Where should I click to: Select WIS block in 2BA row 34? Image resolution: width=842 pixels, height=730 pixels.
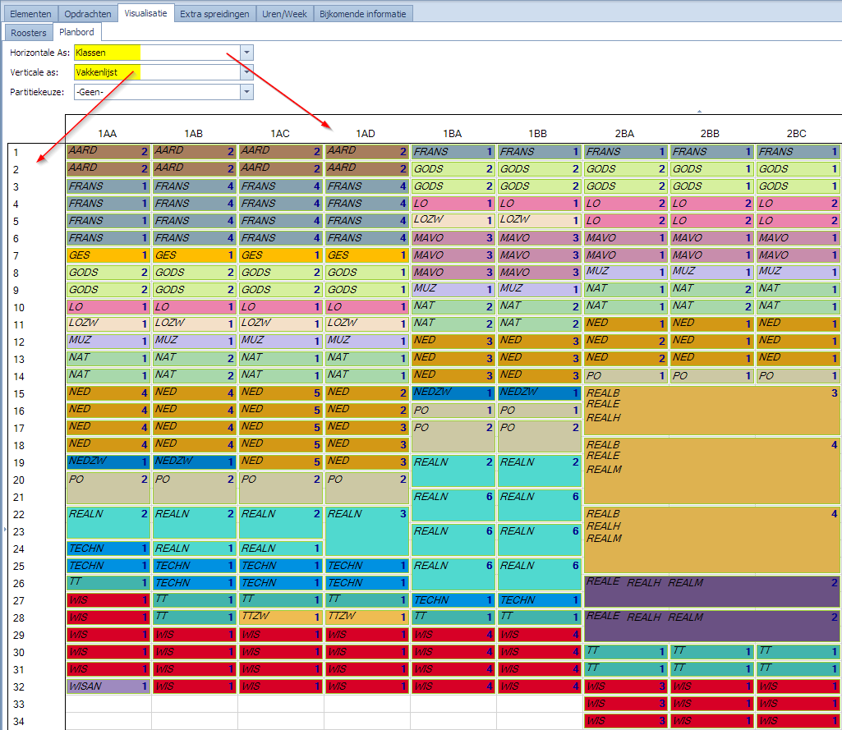pyautogui.click(x=626, y=720)
